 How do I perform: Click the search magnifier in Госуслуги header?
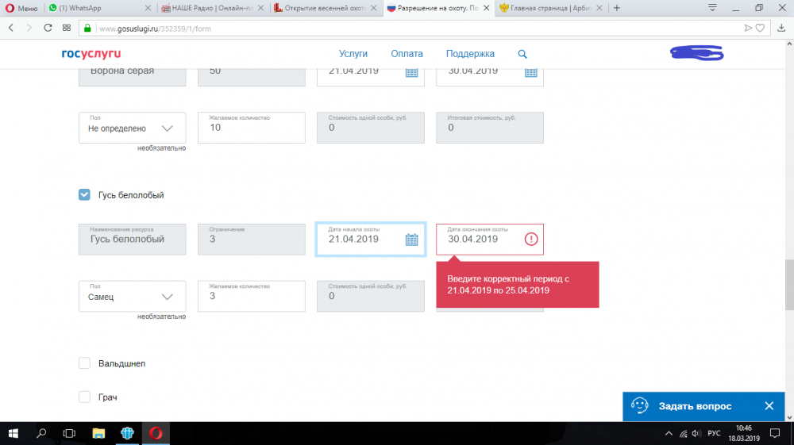tap(522, 54)
